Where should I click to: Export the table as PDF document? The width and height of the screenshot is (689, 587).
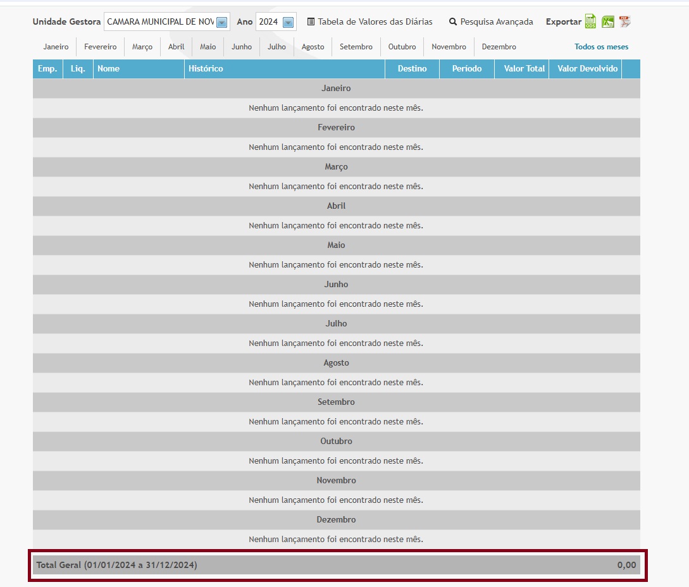tap(625, 22)
